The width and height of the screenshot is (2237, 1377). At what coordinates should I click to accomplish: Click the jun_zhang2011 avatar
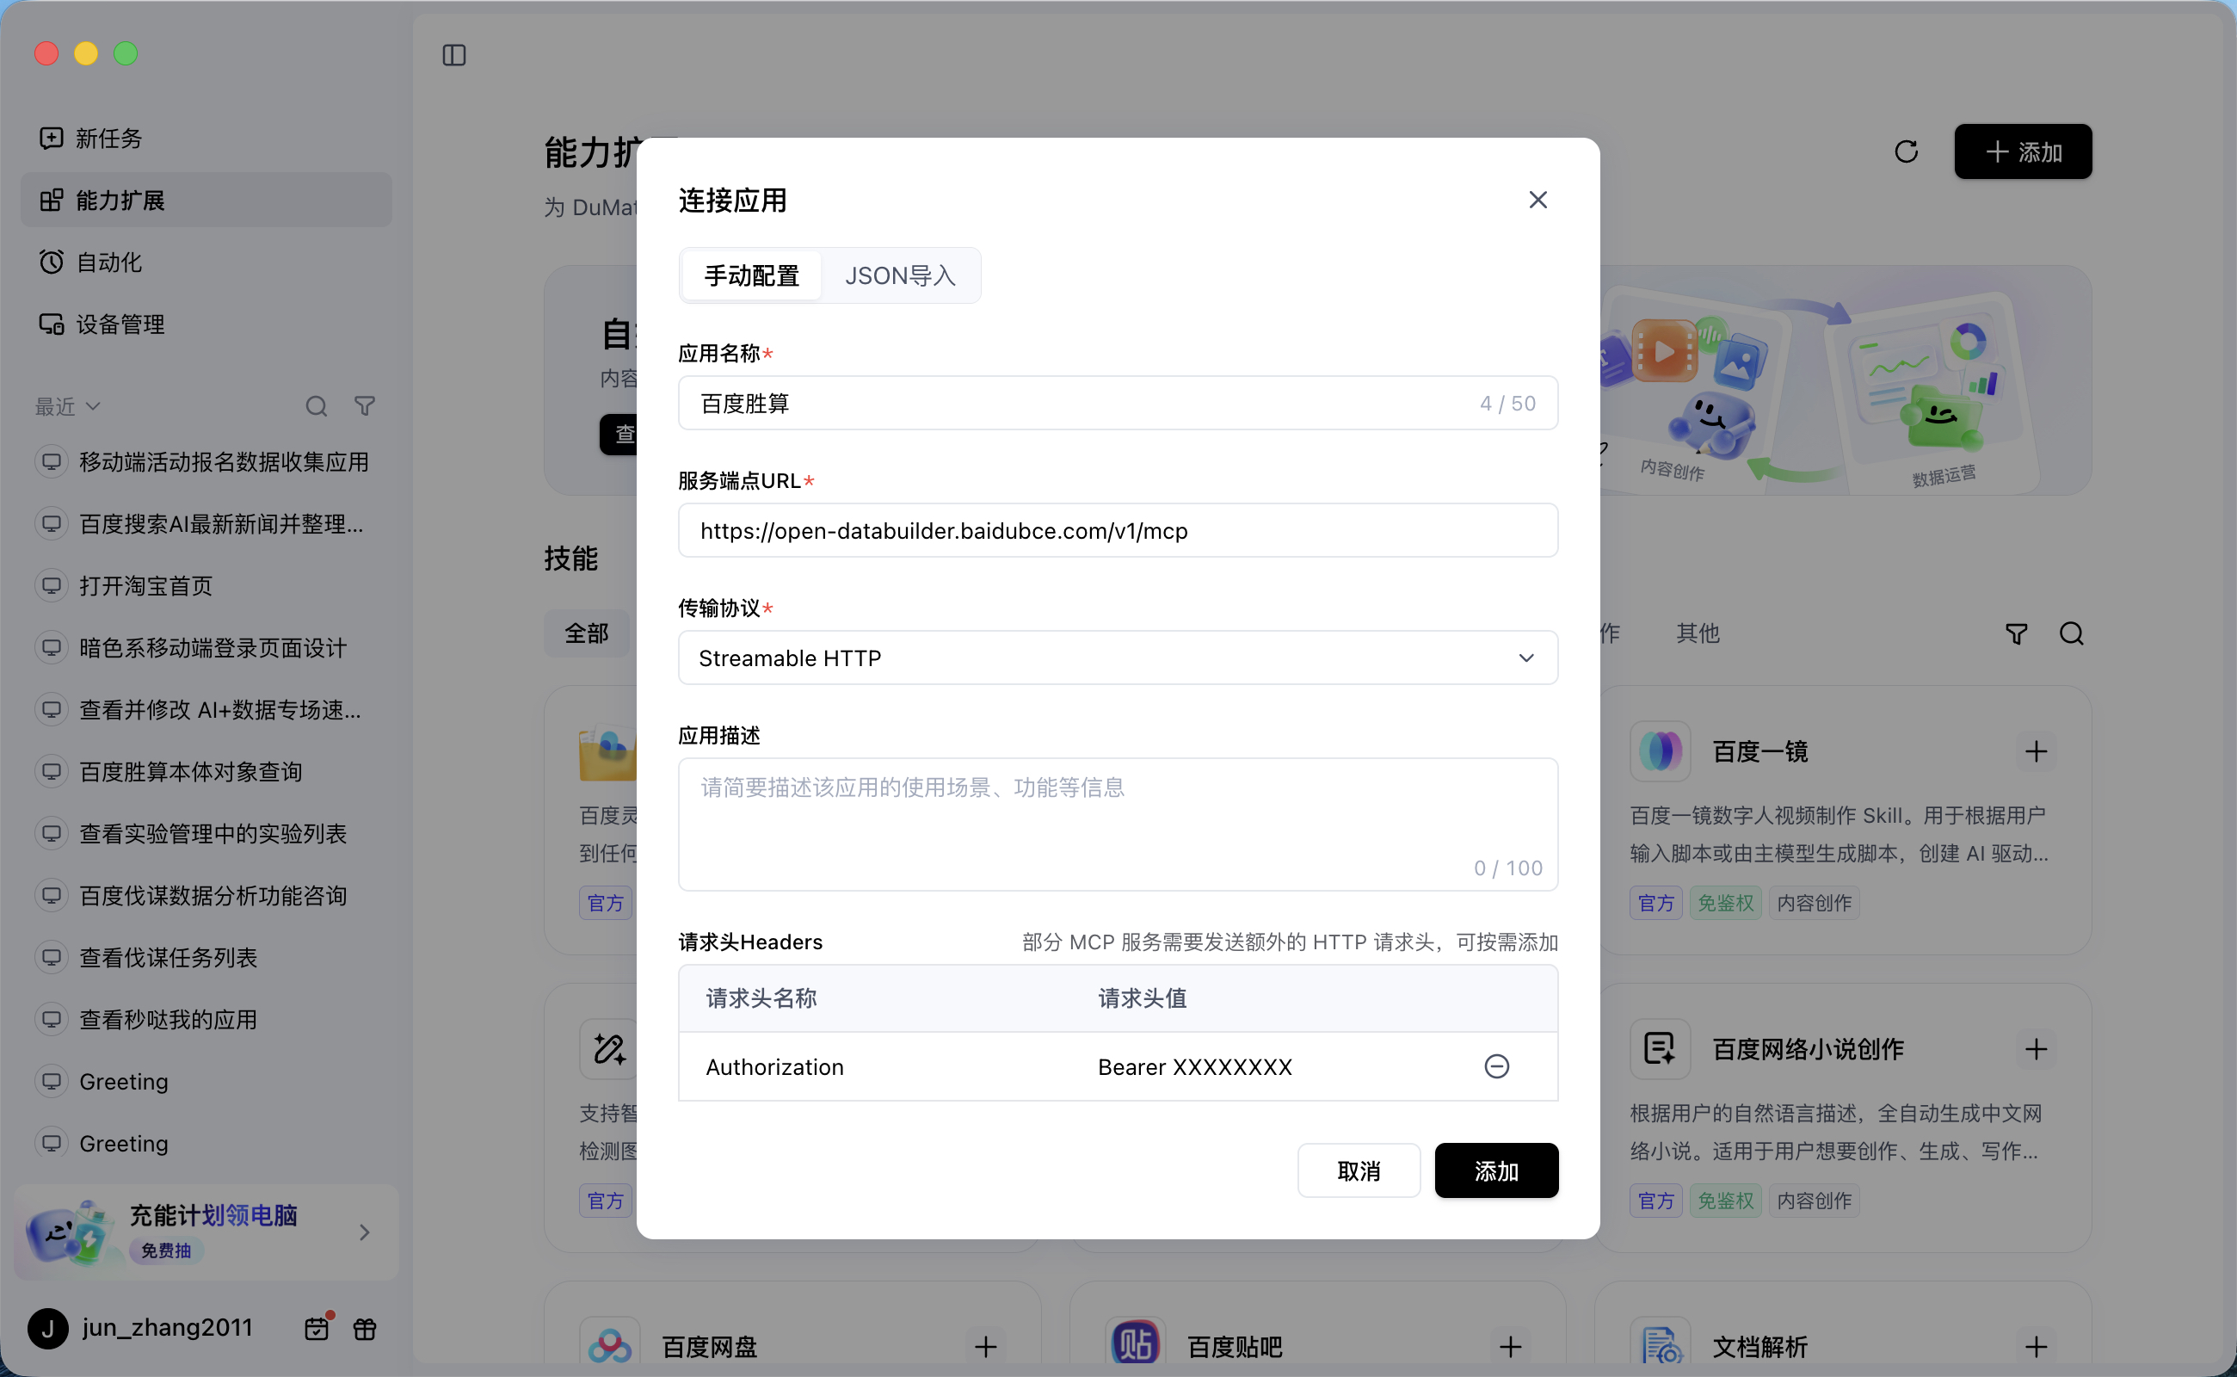(48, 1329)
